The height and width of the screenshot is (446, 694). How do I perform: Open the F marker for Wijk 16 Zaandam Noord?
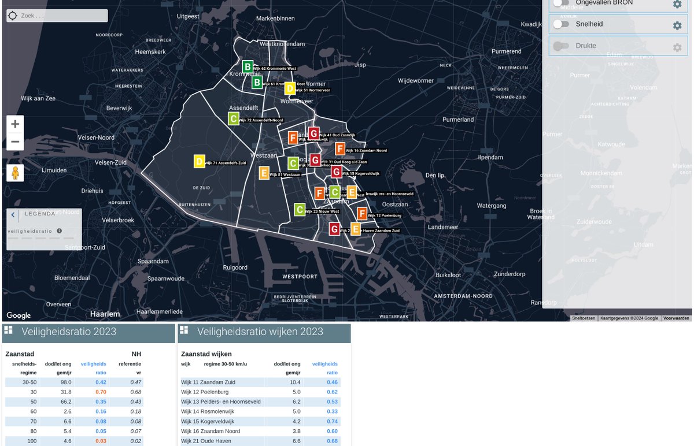[340, 148]
